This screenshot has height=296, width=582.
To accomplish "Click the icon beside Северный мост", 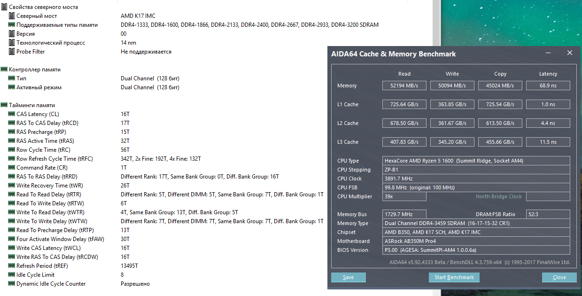I will [x=12, y=16].
